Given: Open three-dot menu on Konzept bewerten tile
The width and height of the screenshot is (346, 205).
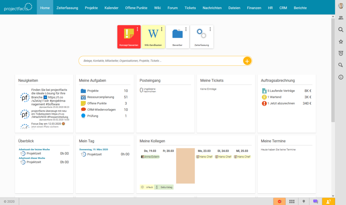Looking at the screenshot, I should [137, 29].
